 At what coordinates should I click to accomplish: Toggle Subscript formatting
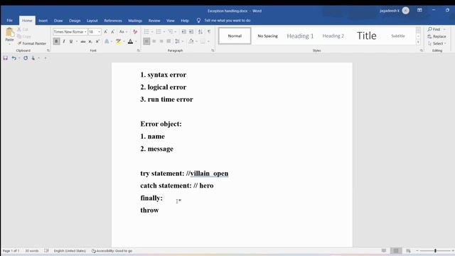(90, 41)
